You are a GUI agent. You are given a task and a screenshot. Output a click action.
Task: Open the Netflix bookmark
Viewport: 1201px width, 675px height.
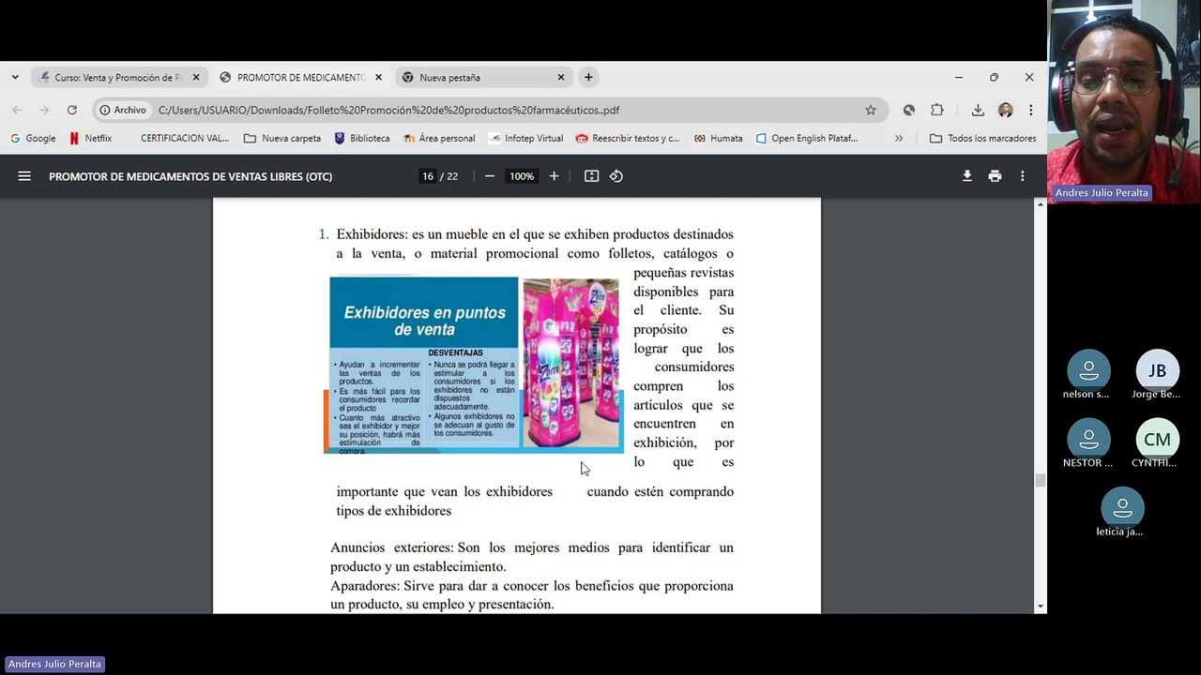click(90, 138)
